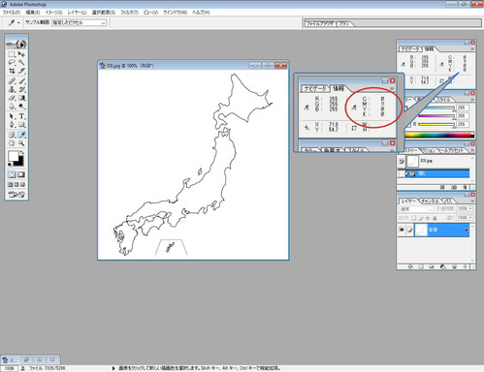The image size is (484, 372).
Task: Select the Blur tool
Action: tap(12, 107)
